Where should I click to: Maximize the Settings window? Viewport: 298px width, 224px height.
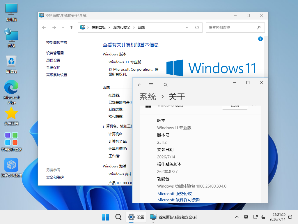pos(248,83)
